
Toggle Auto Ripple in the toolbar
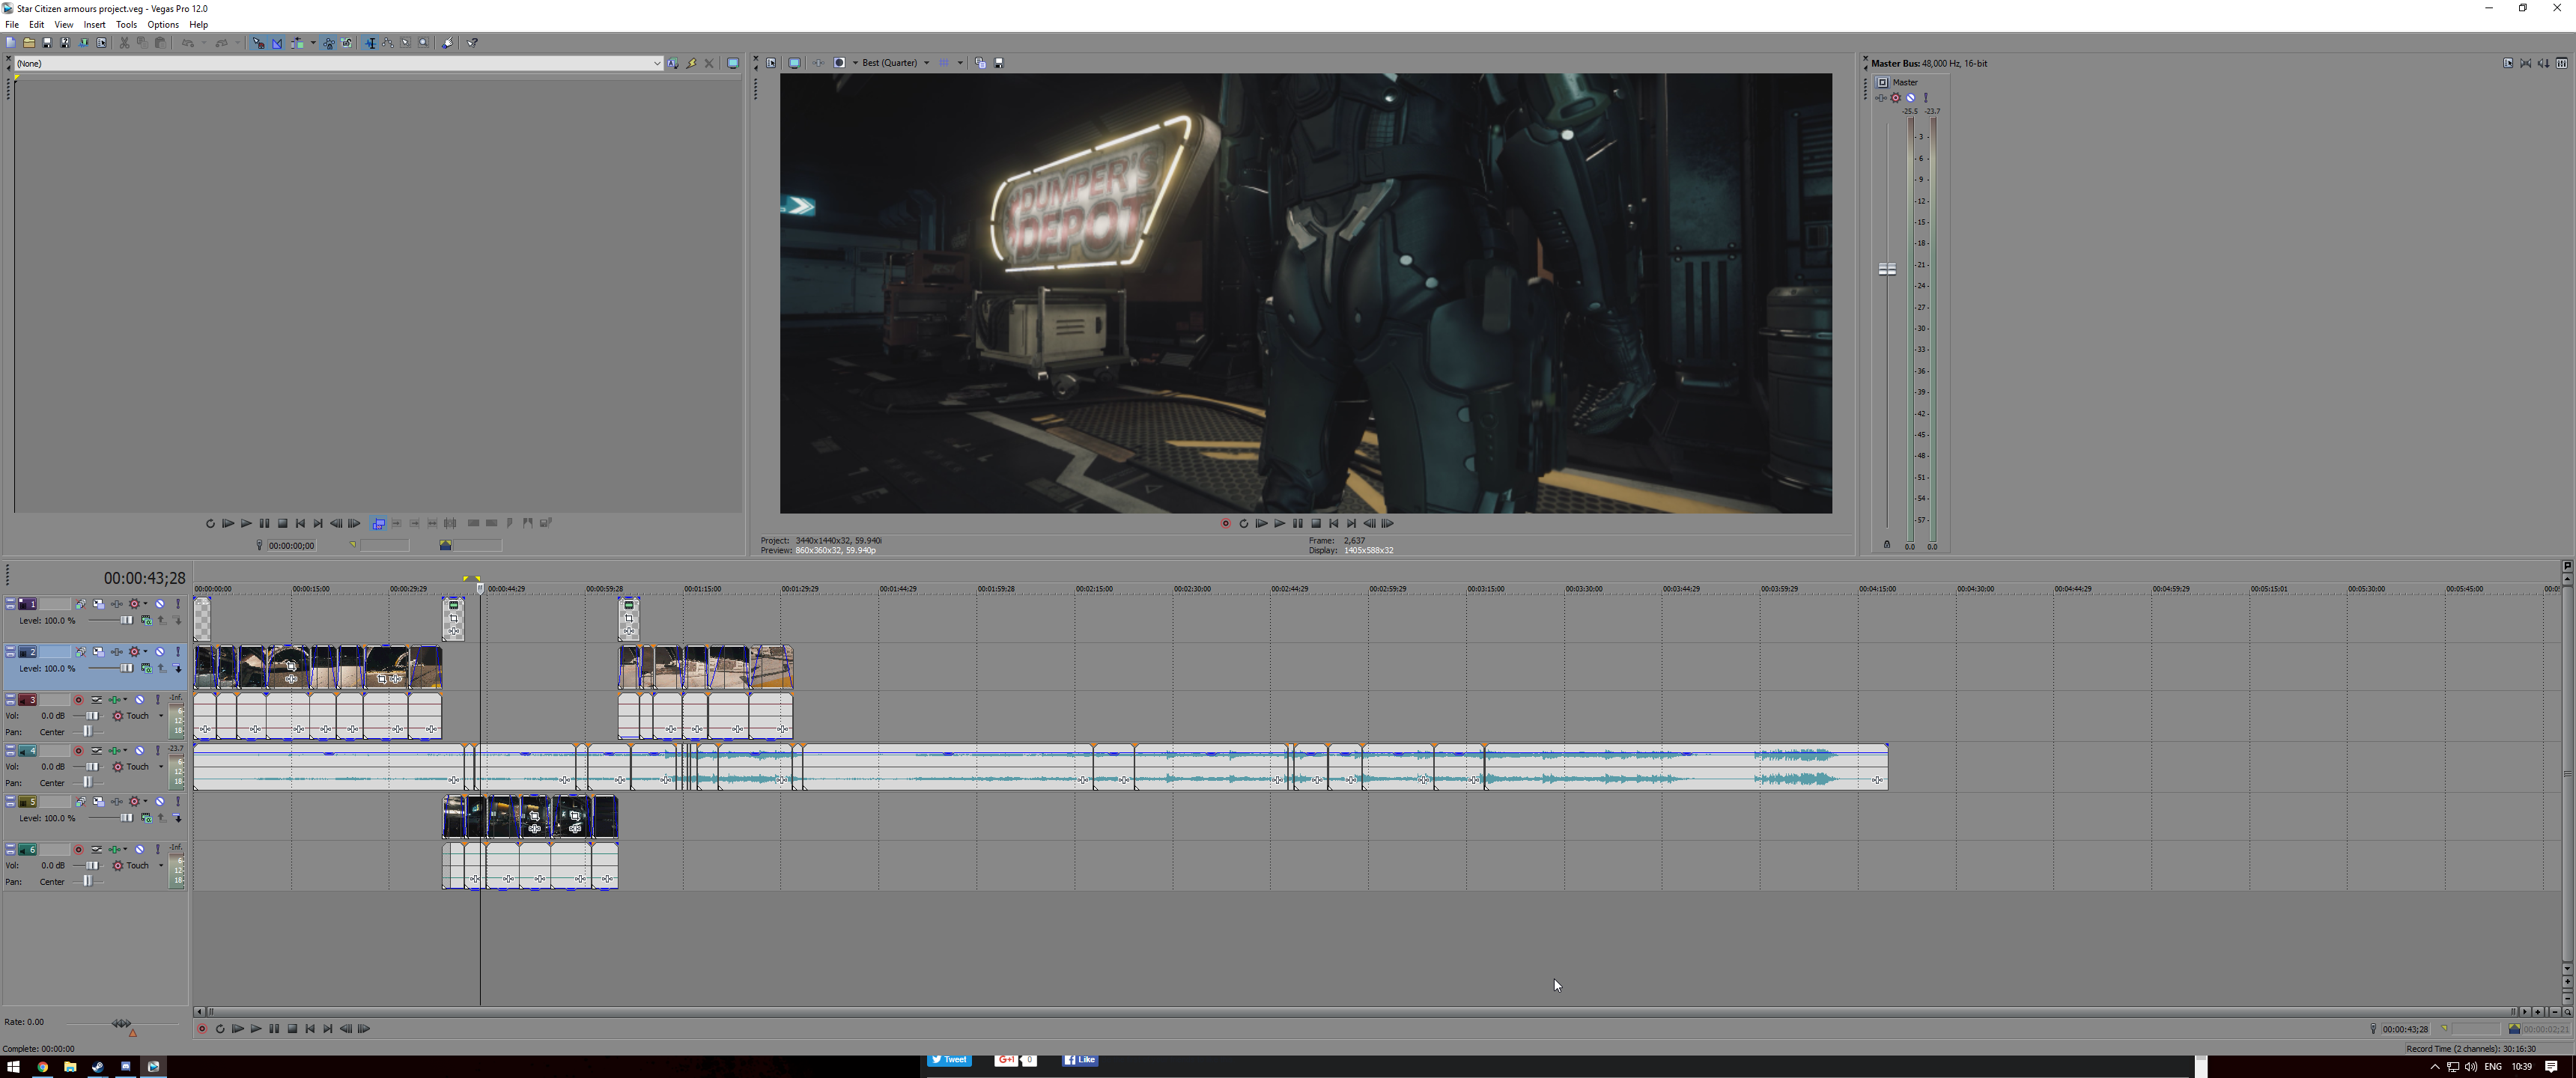pyautogui.click(x=297, y=43)
